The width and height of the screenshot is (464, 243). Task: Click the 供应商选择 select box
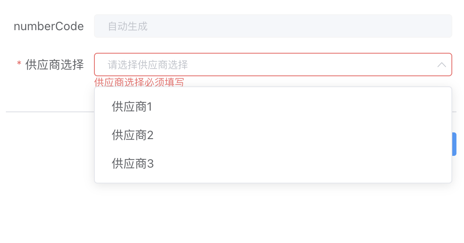[273, 65]
